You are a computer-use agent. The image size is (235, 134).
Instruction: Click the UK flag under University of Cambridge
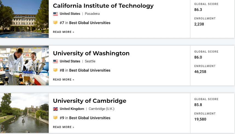(55, 109)
